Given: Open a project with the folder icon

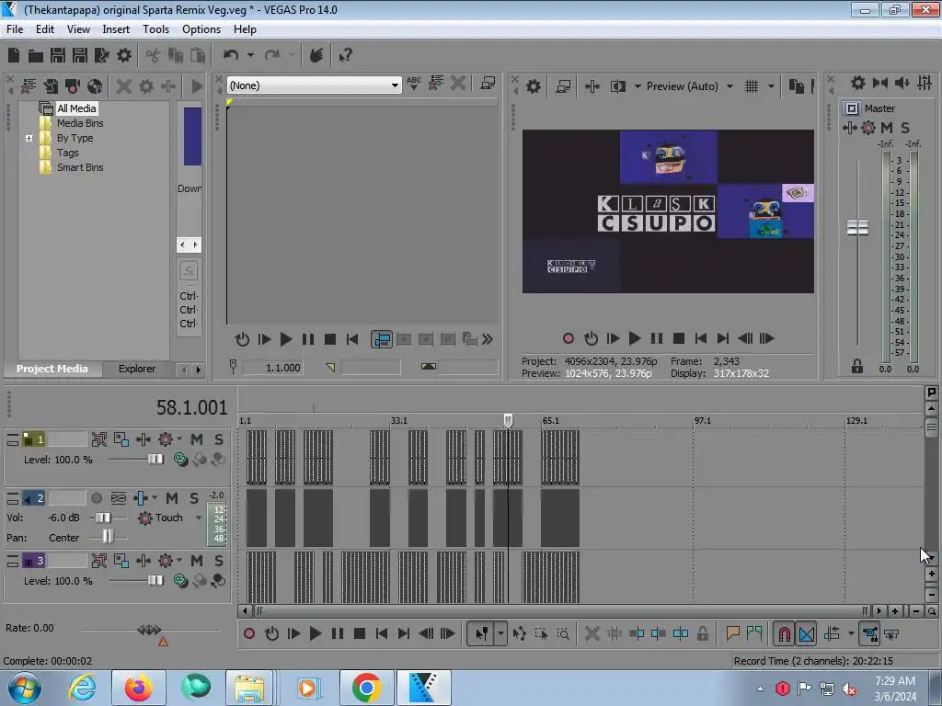Looking at the screenshot, I should click(36, 56).
